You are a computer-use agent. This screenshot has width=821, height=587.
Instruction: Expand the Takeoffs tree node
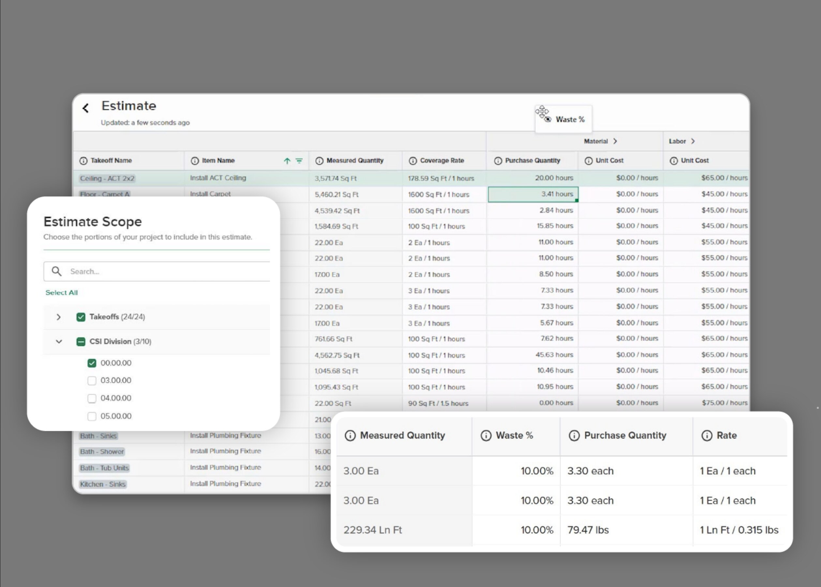coord(59,317)
